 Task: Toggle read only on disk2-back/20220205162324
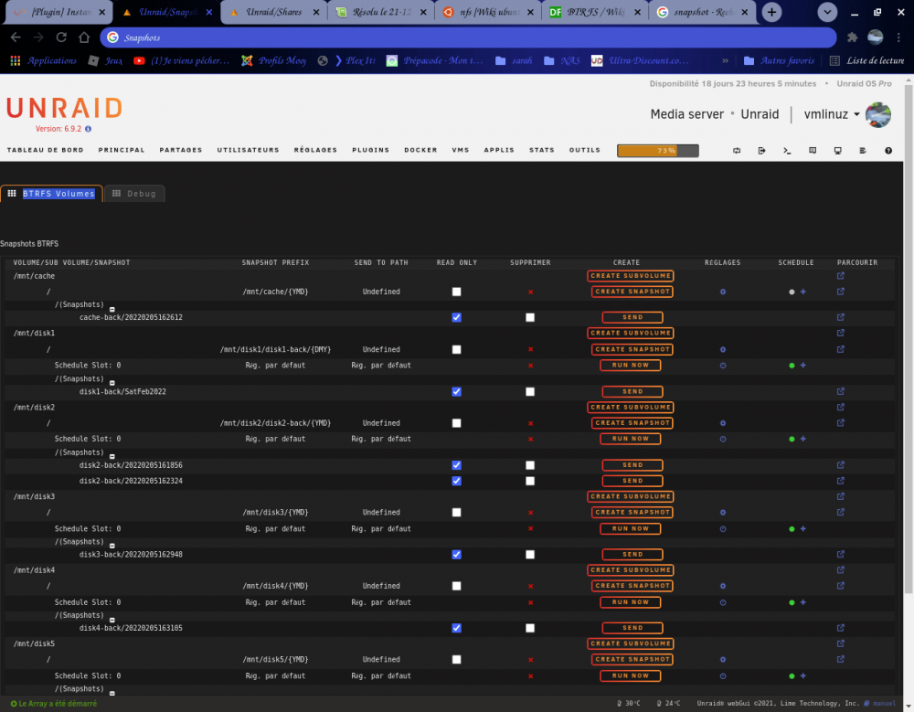456,481
